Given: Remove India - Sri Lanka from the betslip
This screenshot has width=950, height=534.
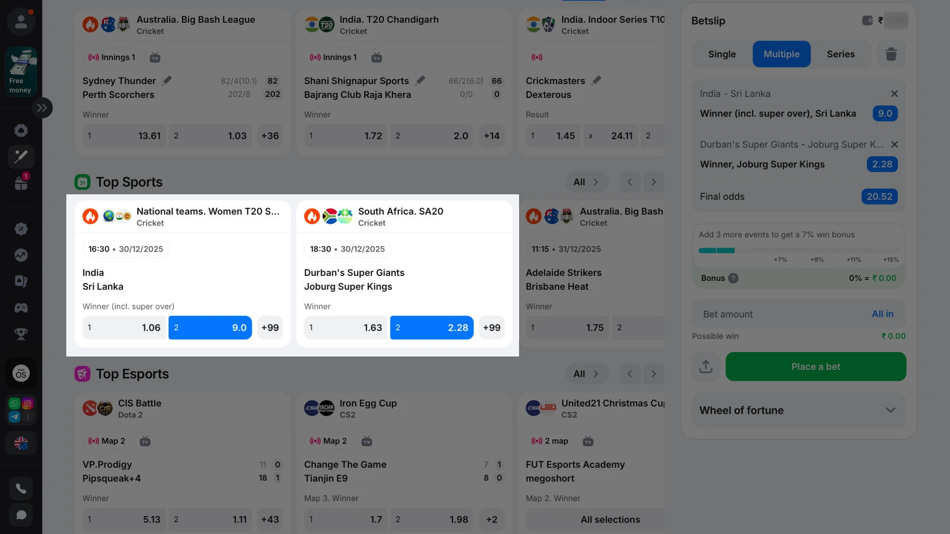Looking at the screenshot, I should coord(894,93).
